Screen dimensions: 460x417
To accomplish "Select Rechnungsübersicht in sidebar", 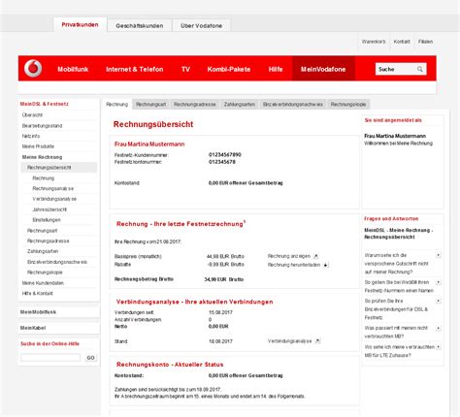I will (59, 168).
